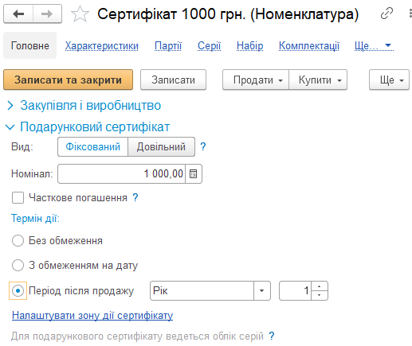Enable Часткове погашення checkbox
The image size is (412, 346).
click(18, 198)
